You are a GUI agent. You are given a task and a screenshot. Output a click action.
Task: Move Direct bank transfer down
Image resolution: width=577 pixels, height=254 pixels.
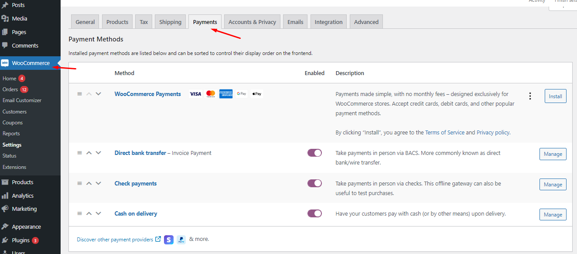point(98,153)
